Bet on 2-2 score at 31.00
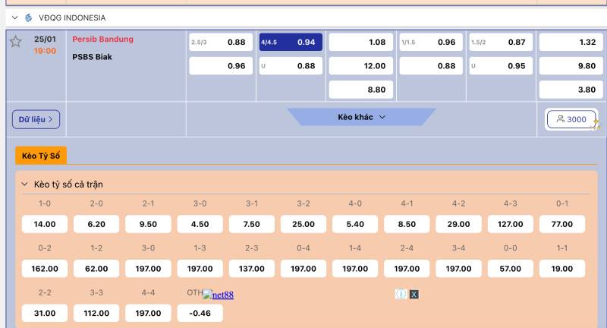 (x=45, y=314)
